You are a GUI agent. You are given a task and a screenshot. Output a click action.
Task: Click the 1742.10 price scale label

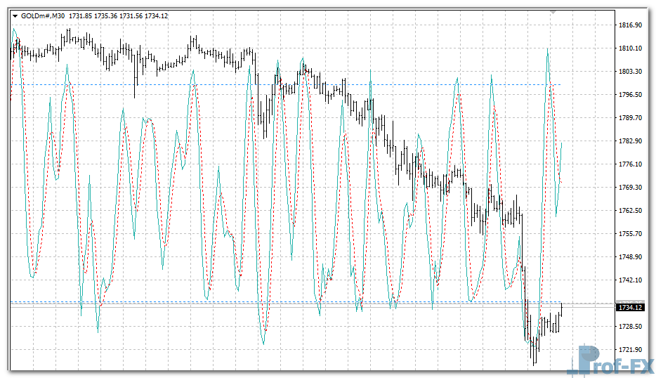[x=630, y=280]
